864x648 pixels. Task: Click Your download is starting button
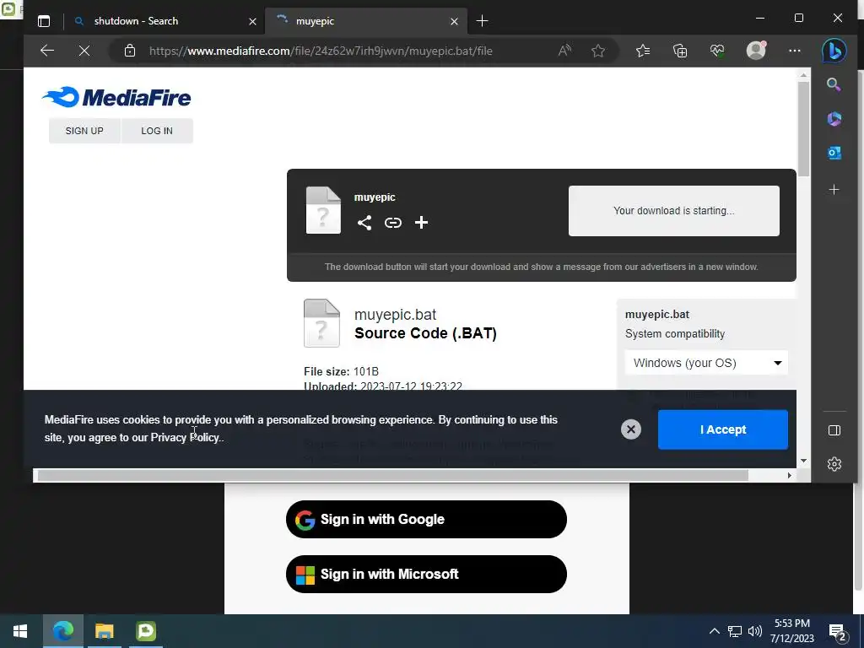pyautogui.click(x=674, y=210)
